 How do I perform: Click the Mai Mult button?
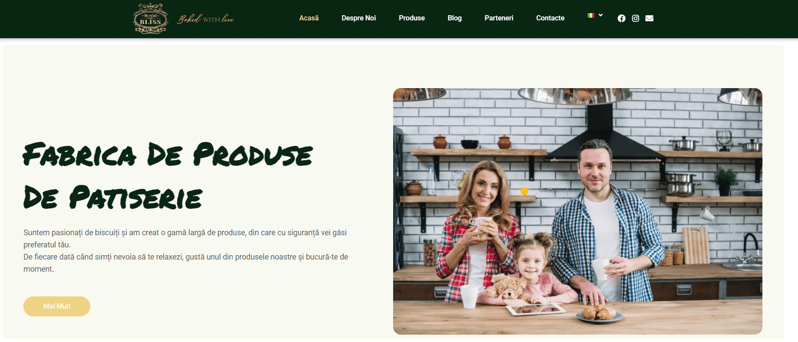click(x=57, y=306)
